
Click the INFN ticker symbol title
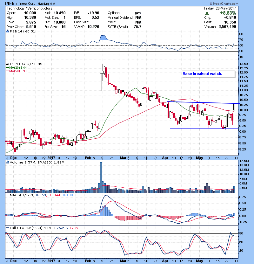(10, 3)
